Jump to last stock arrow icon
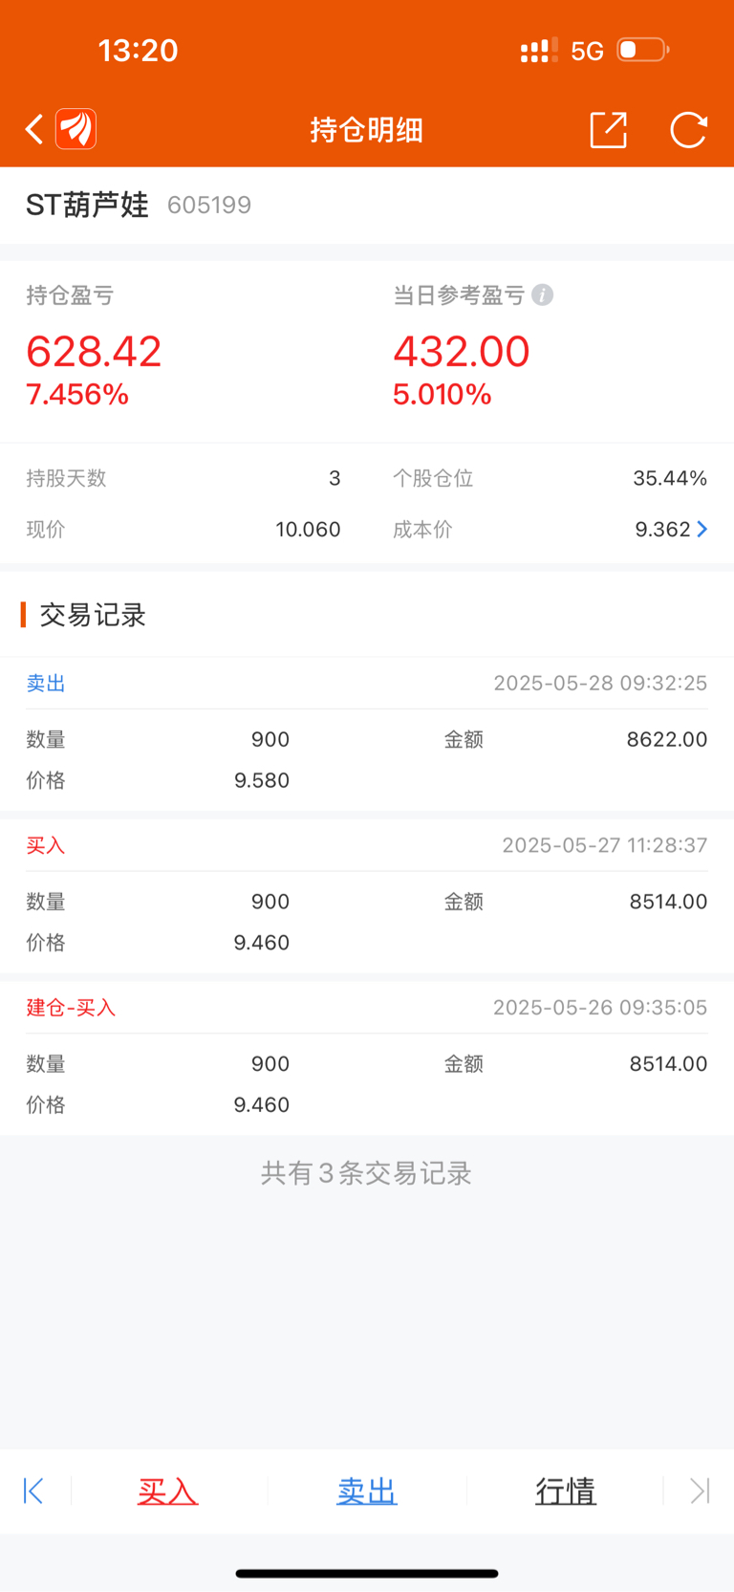This screenshot has width=734, height=1592. (701, 1491)
